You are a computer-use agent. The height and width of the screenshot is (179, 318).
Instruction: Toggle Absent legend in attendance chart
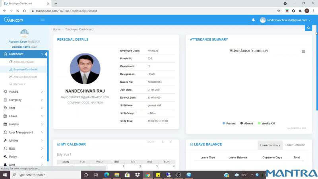tap(246, 123)
